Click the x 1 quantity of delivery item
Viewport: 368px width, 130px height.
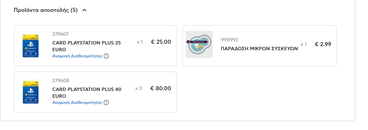click(x=304, y=44)
